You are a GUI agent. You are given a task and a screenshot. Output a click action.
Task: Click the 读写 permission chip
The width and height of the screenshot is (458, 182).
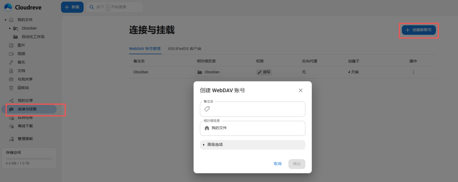[x=264, y=72]
